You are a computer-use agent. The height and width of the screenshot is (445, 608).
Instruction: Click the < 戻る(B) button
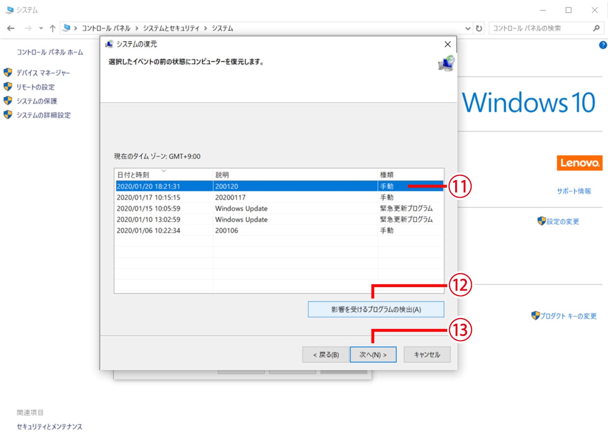pyautogui.click(x=326, y=354)
